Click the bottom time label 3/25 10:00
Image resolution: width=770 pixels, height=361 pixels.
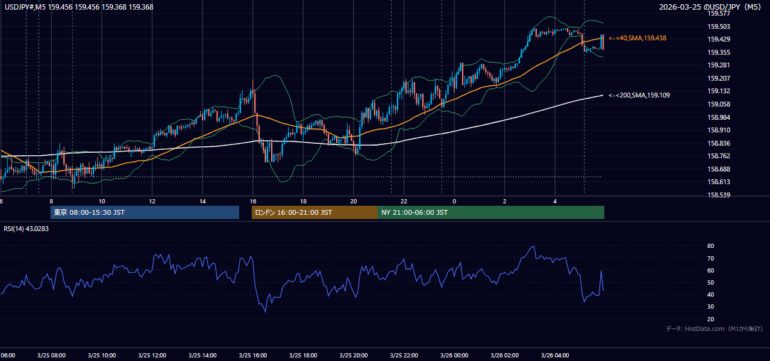[x=102, y=356]
